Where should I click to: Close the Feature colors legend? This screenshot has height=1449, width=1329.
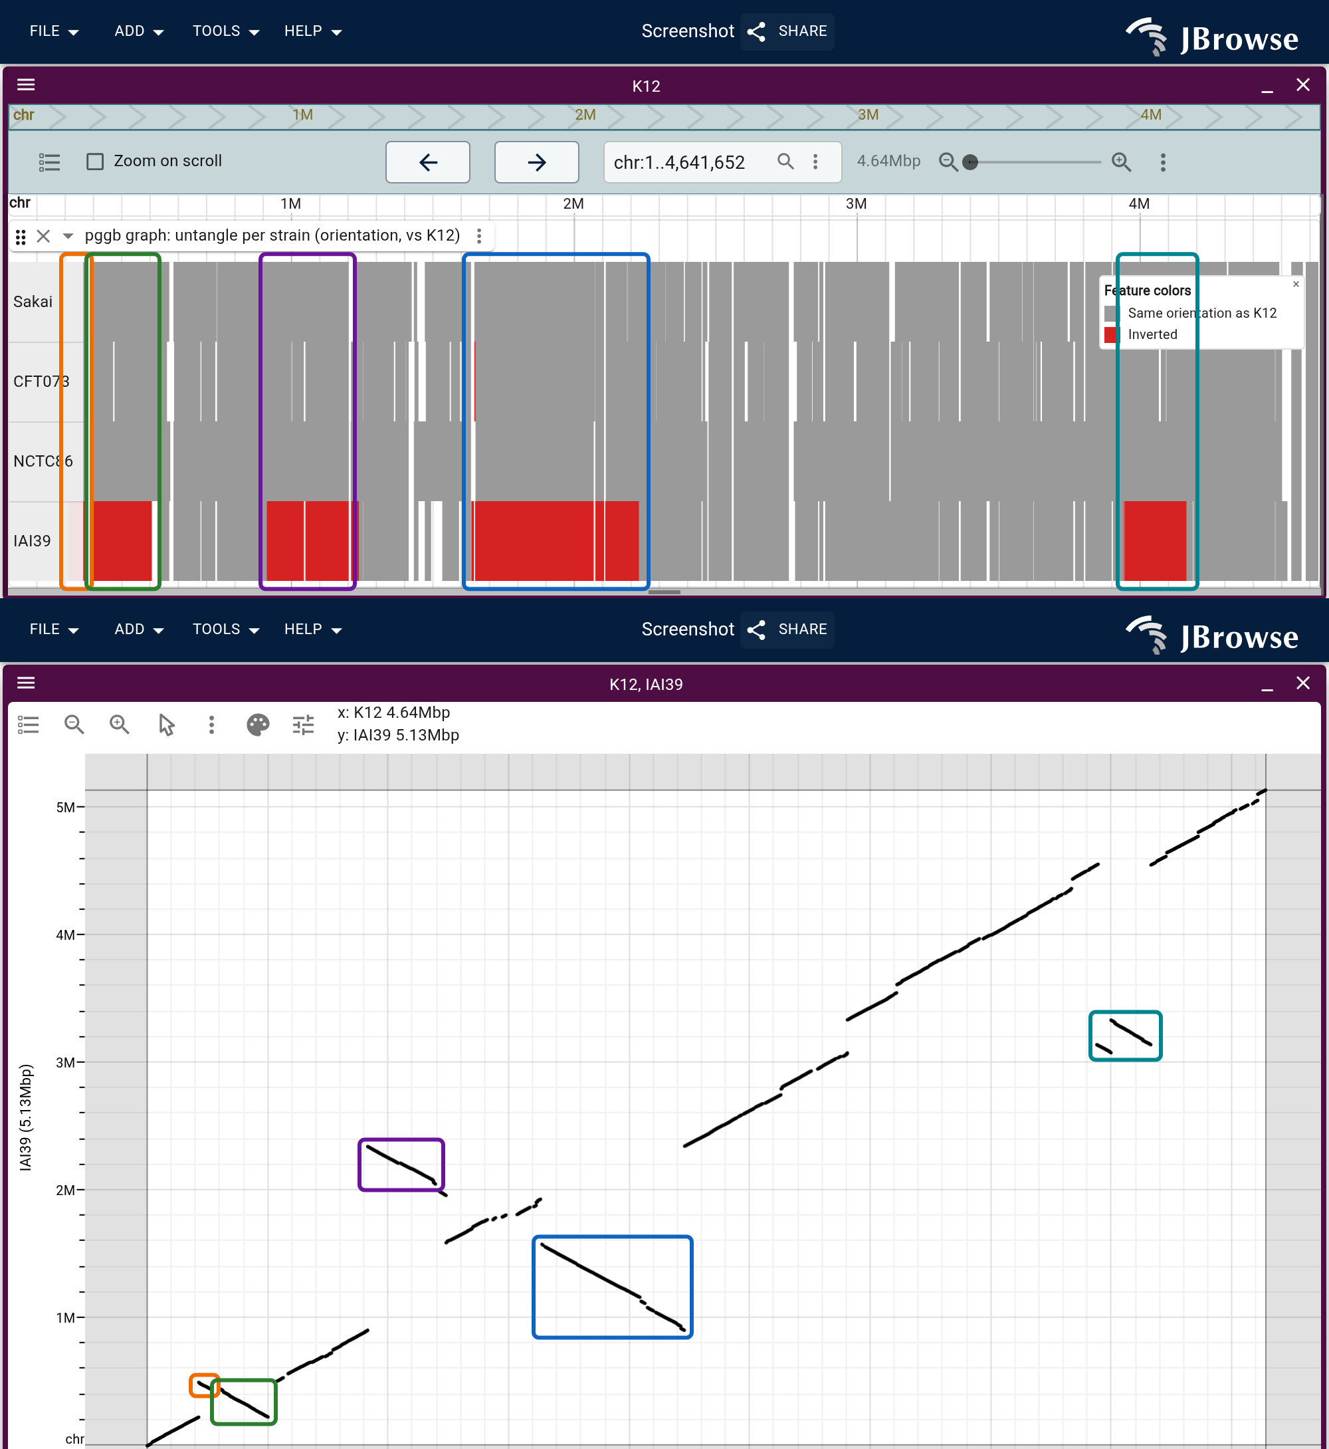coord(1295,284)
